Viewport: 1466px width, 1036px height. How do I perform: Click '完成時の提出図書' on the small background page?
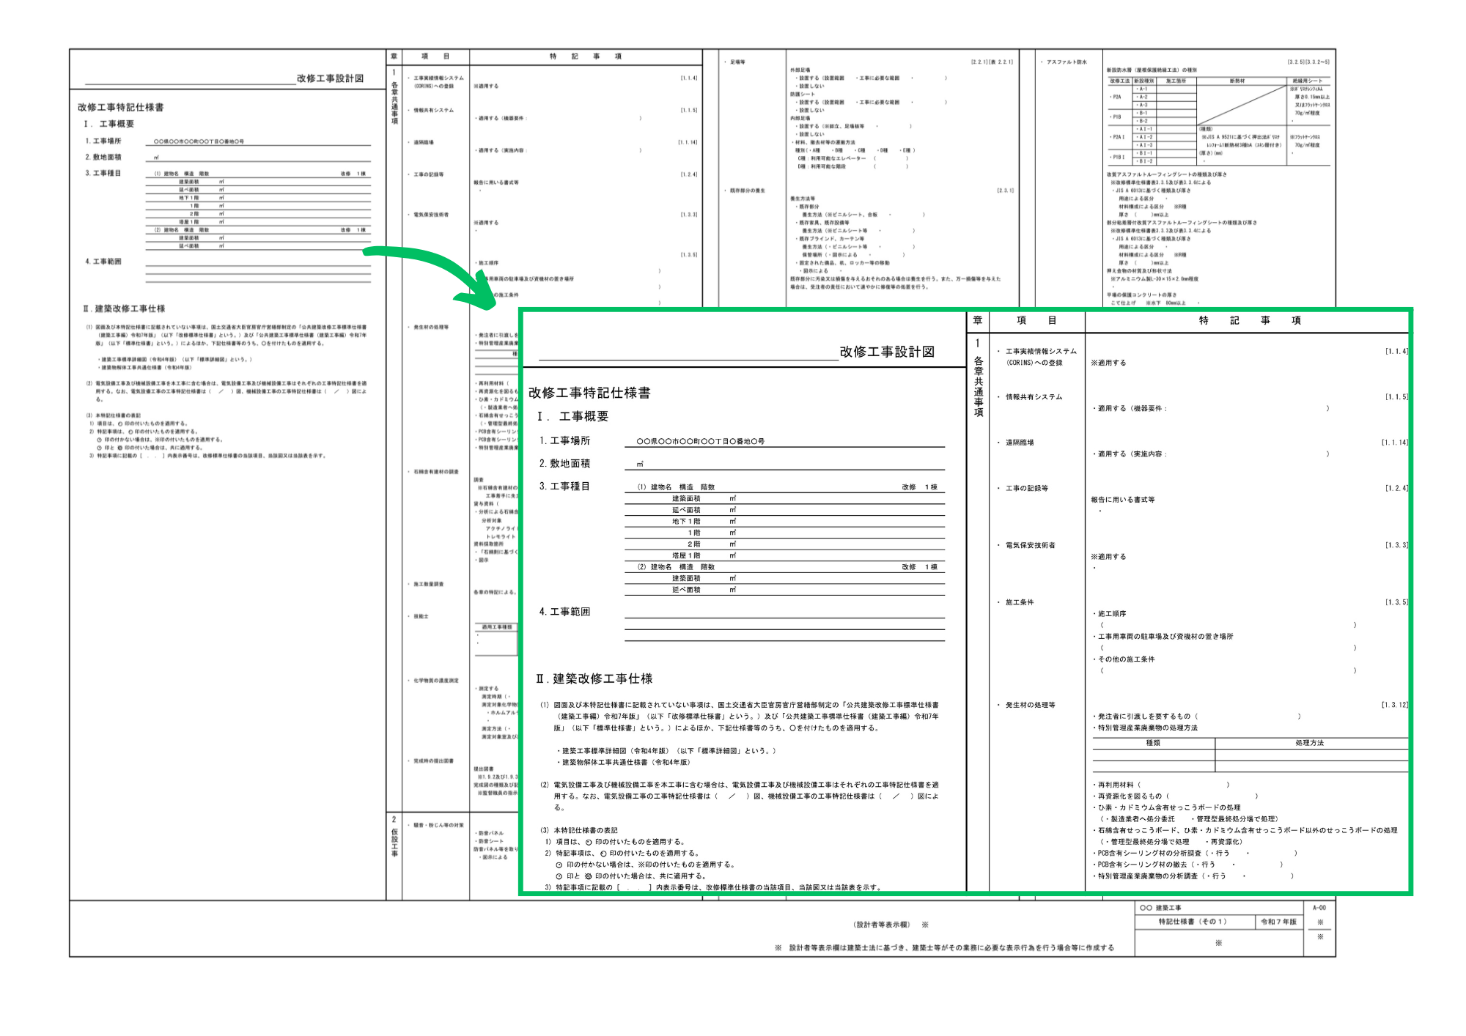point(433,761)
